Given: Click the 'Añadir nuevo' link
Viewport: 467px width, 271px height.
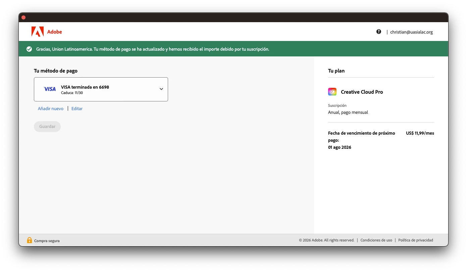Looking at the screenshot, I should (x=51, y=108).
